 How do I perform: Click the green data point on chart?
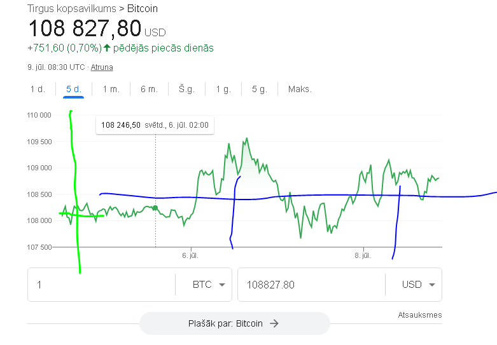tap(155, 208)
